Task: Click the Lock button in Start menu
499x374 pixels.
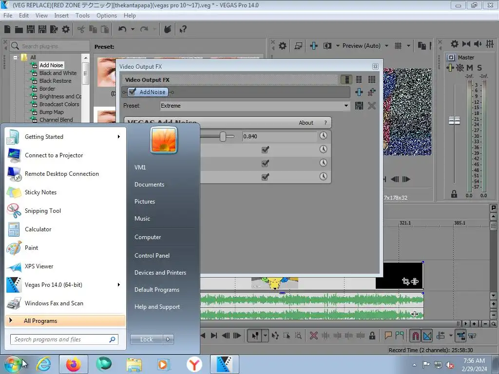Action: [146, 339]
